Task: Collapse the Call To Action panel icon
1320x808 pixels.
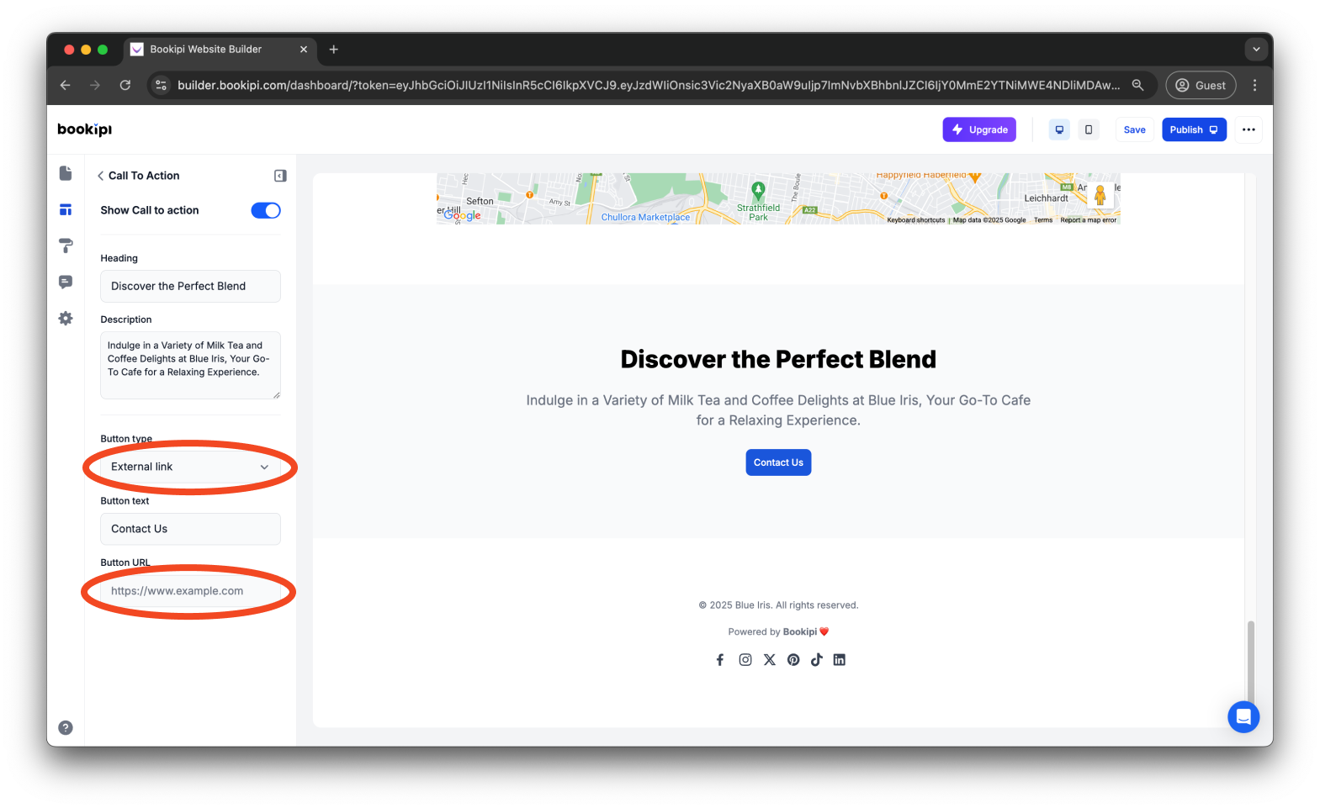Action: point(280,176)
